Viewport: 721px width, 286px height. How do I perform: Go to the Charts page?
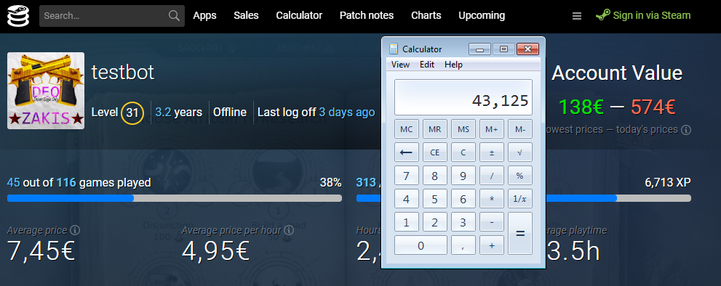426,16
